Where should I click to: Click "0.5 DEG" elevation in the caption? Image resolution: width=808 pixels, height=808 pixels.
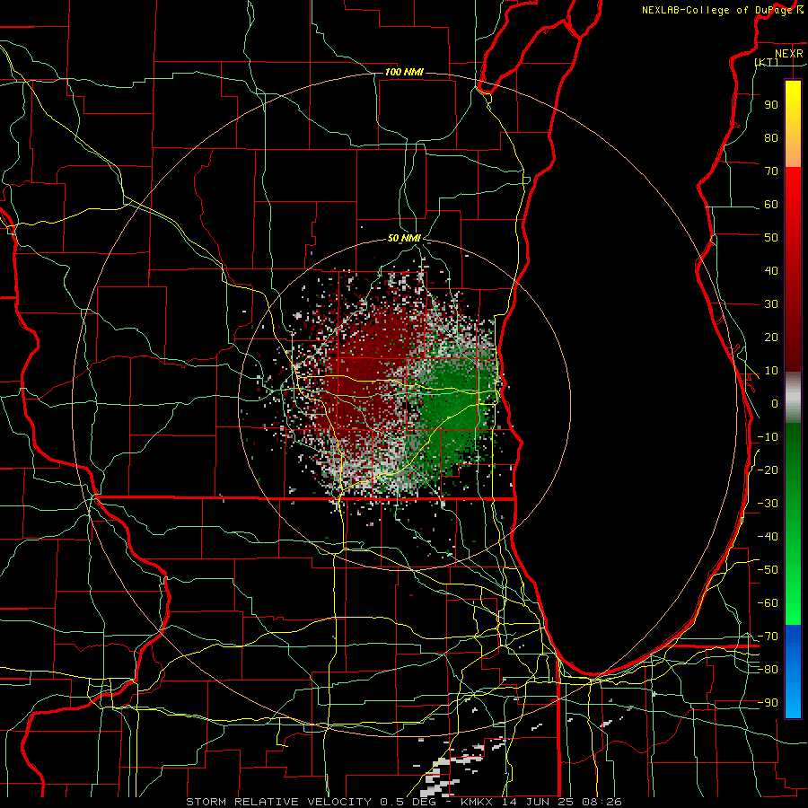coord(408,802)
